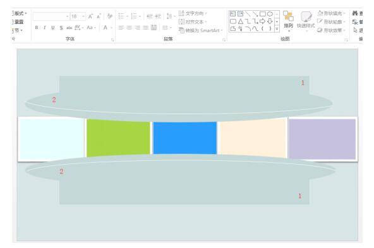The height and width of the screenshot is (248, 374).
Task: Select the scribble shape
Action: click(241, 29)
